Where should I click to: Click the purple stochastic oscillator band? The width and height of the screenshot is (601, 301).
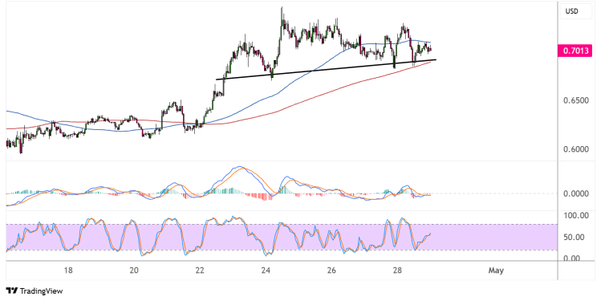click(x=282, y=238)
